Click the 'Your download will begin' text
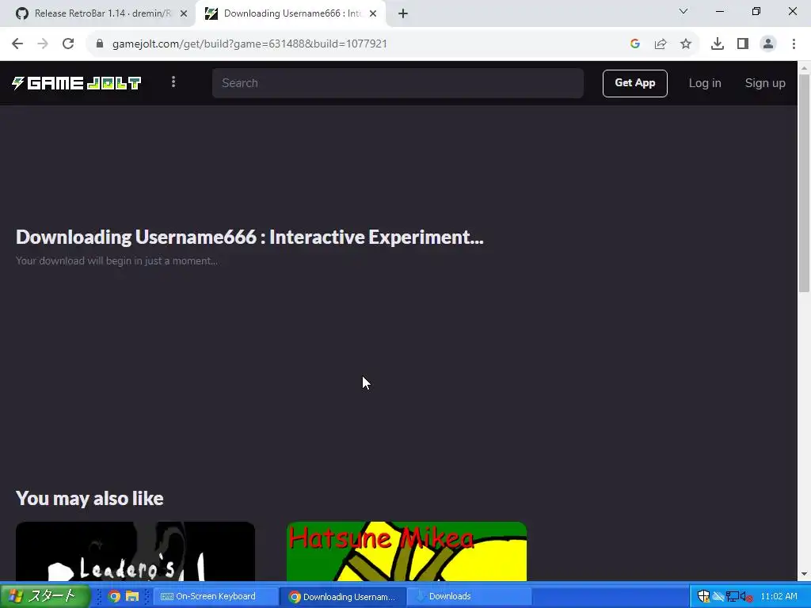The width and height of the screenshot is (811, 608). [116, 260]
